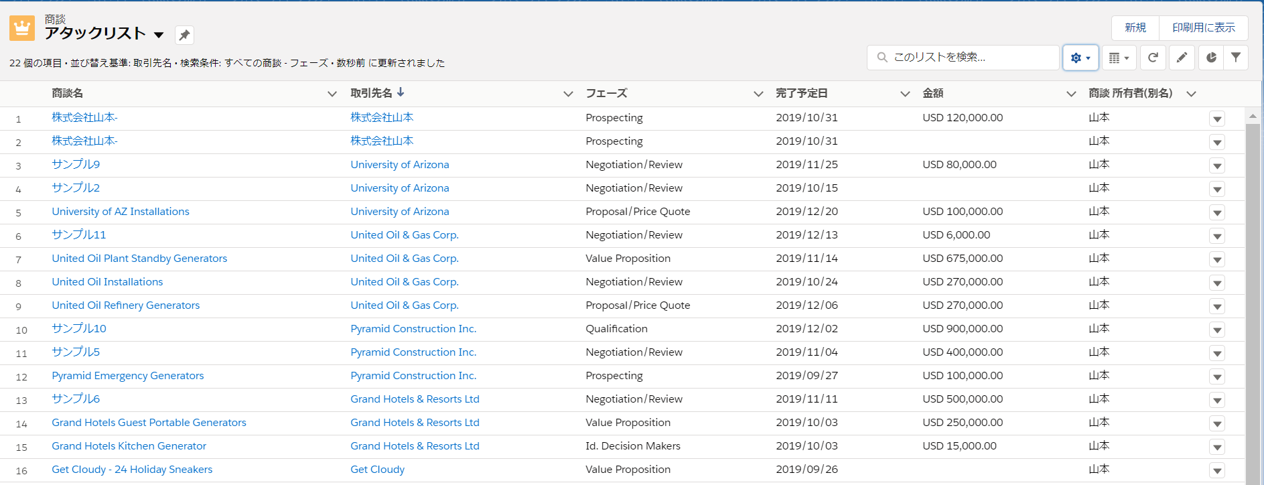Image resolution: width=1264 pixels, height=485 pixels.
Task: Open opportunity サンプル11
Action: pos(79,234)
